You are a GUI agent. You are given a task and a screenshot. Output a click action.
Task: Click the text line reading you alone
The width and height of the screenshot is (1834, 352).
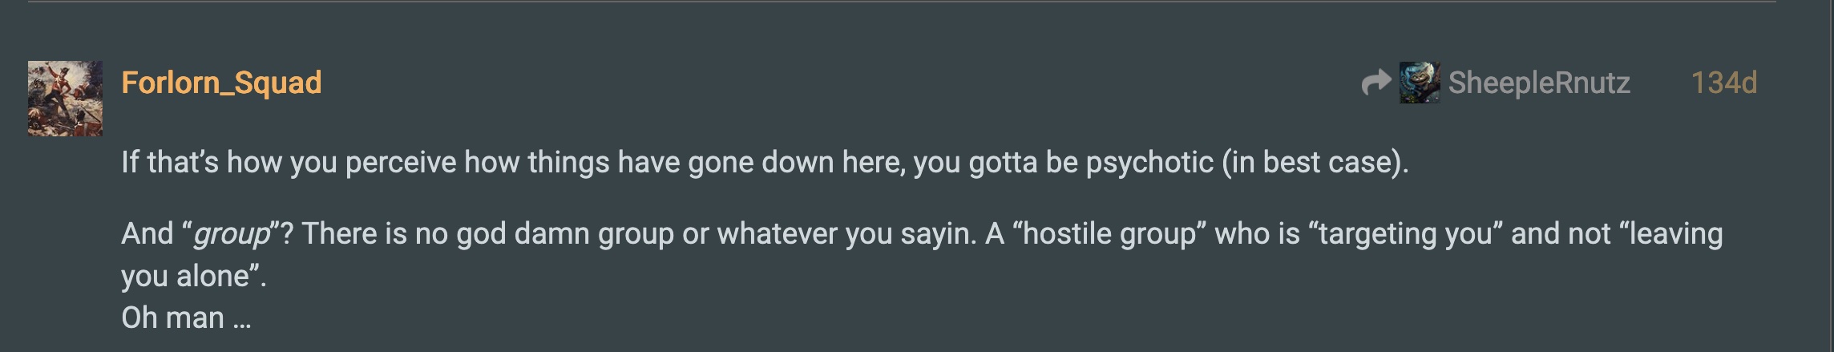click(193, 277)
